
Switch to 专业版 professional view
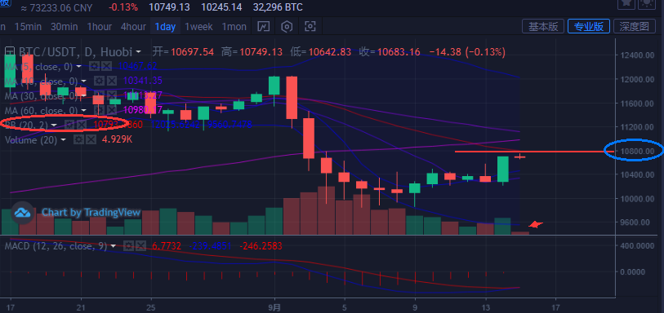pyautogui.click(x=589, y=27)
